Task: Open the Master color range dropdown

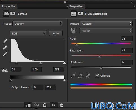Action: tap(106, 31)
